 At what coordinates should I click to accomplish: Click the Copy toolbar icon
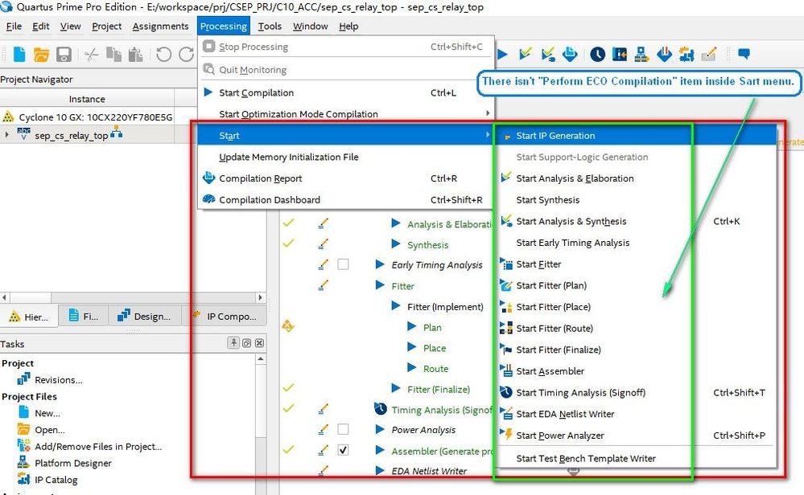click(x=113, y=55)
